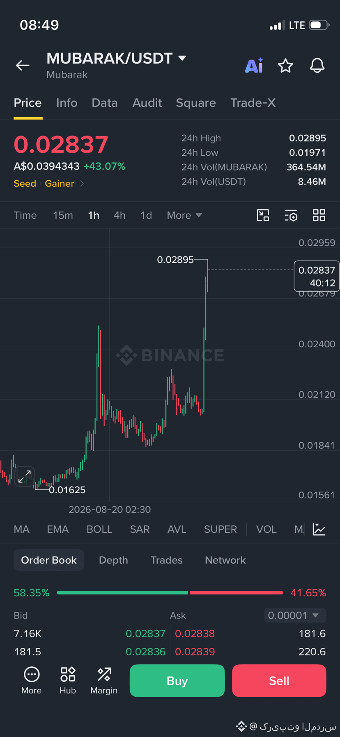
Task: Open the Hub icon
Action: click(68, 681)
